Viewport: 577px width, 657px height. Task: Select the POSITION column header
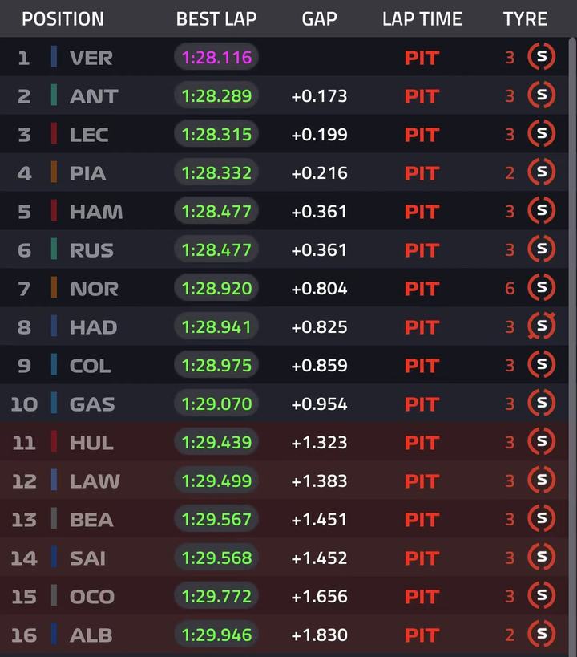[63, 19]
